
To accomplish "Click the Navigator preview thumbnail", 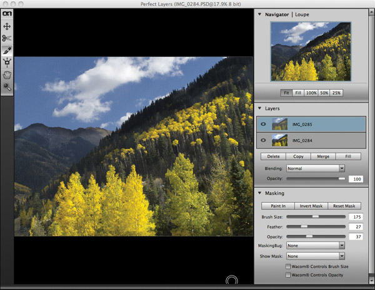I will pos(311,51).
